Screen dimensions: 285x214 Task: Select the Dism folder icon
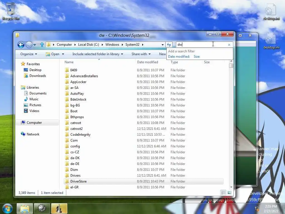67,170
